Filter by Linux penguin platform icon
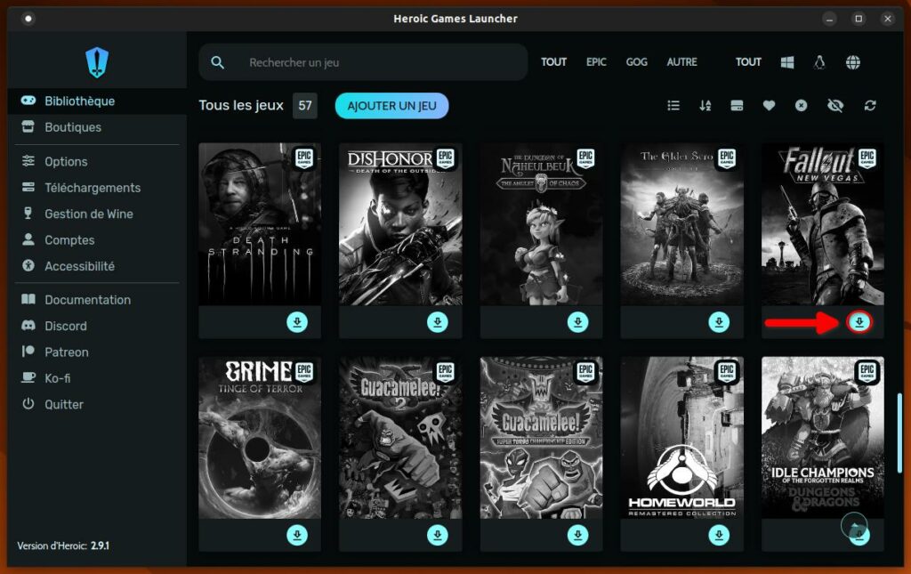Image resolution: width=911 pixels, height=574 pixels. click(820, 62)
